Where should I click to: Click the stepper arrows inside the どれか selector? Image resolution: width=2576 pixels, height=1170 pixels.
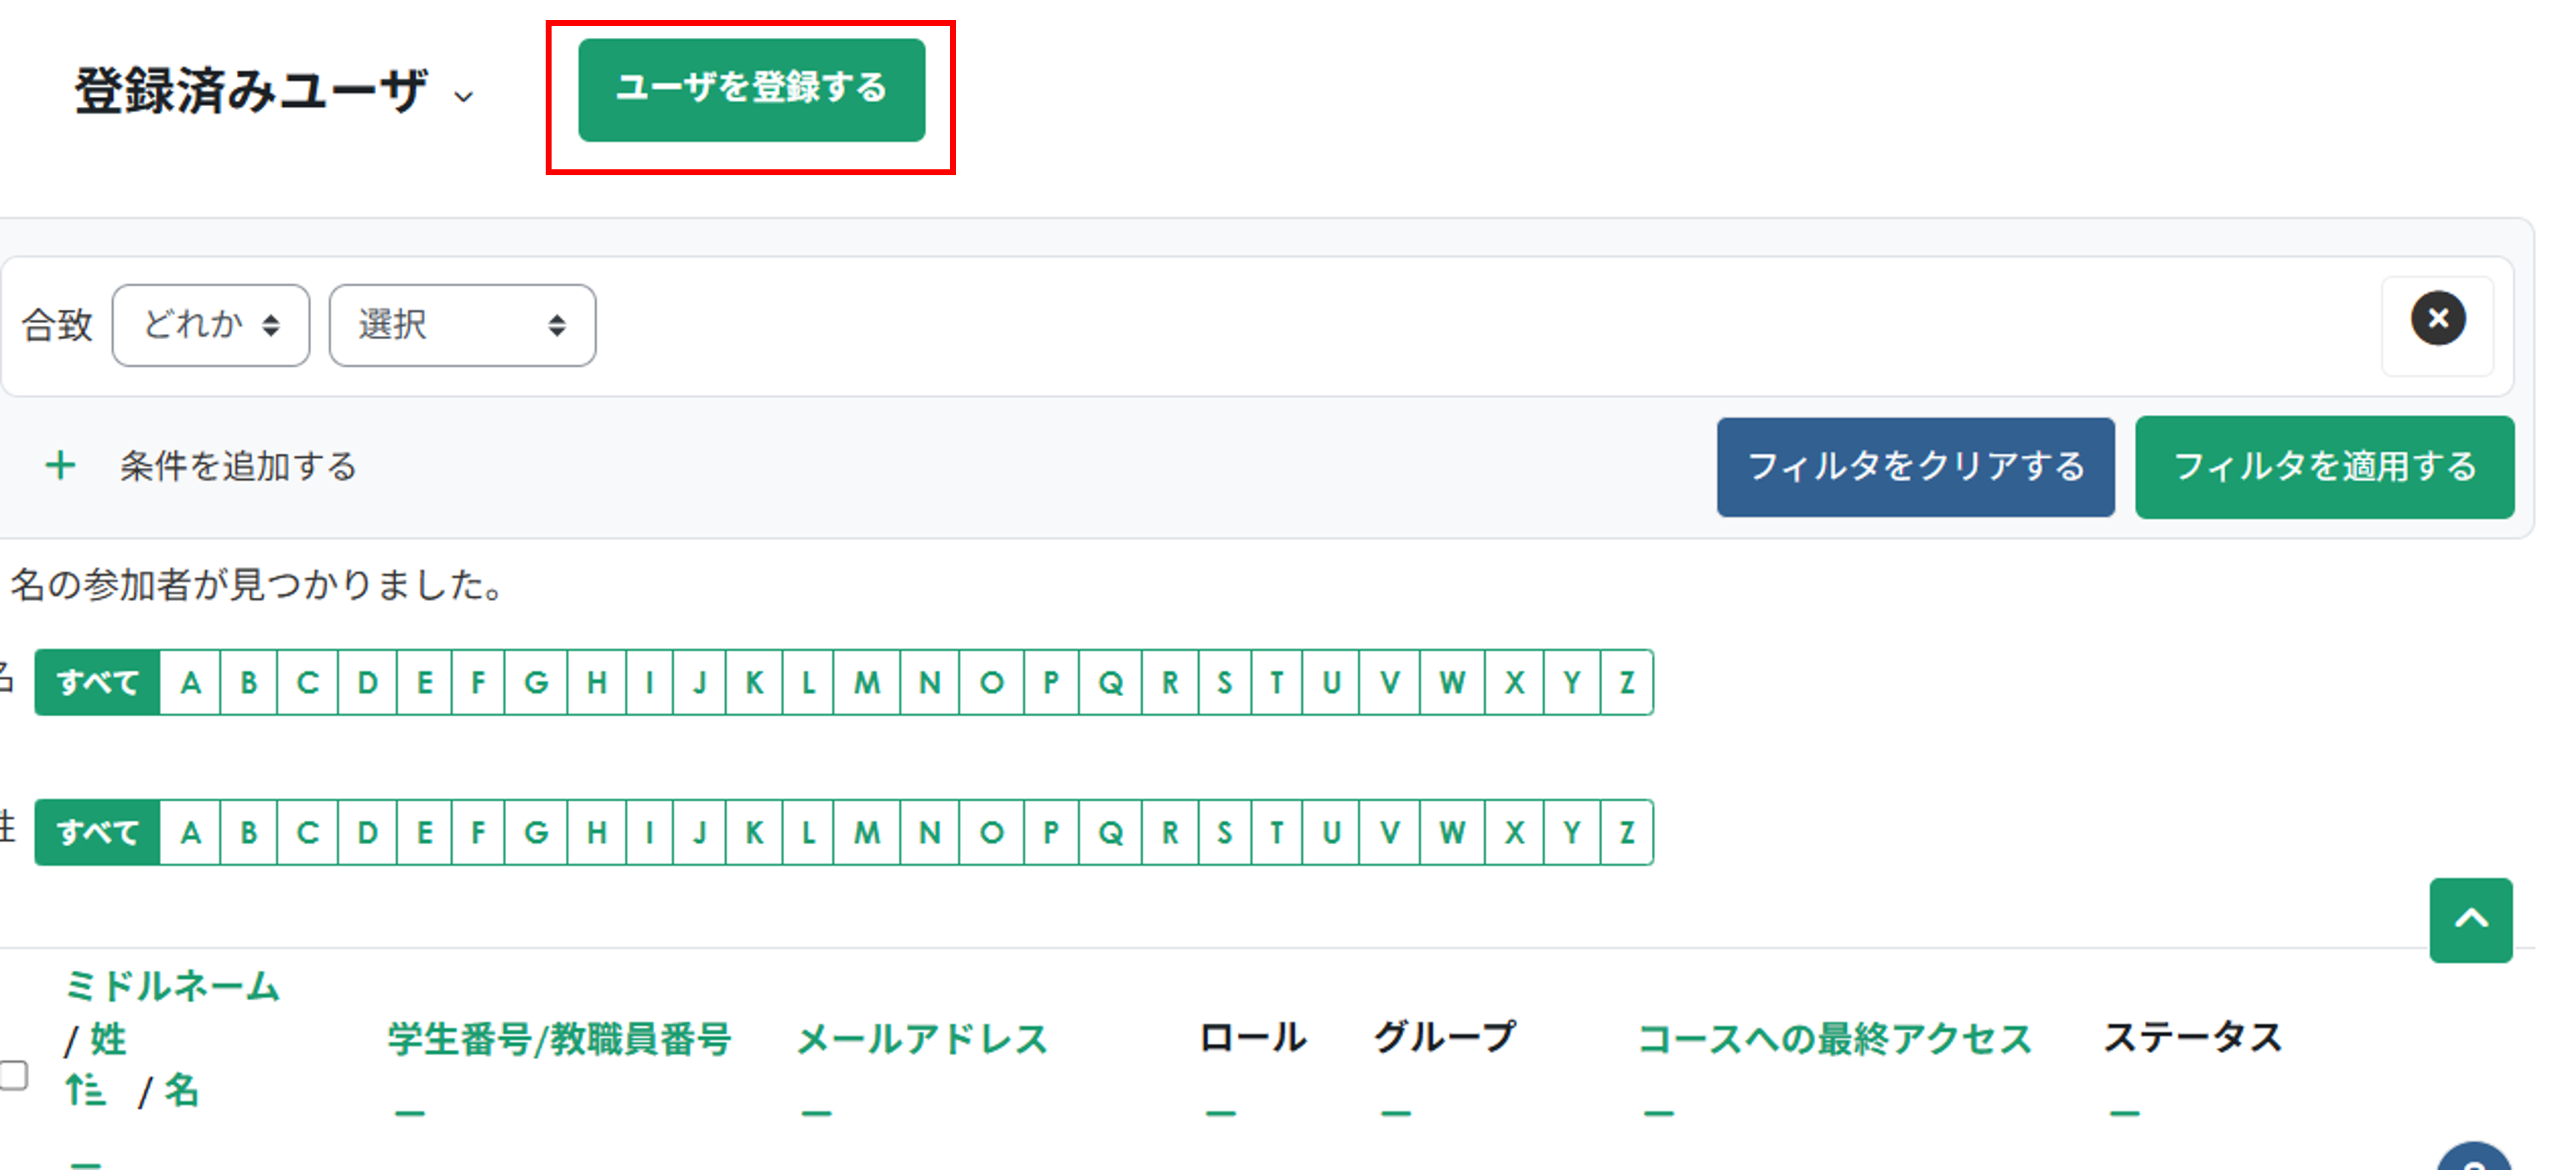[x=272, y=324]
